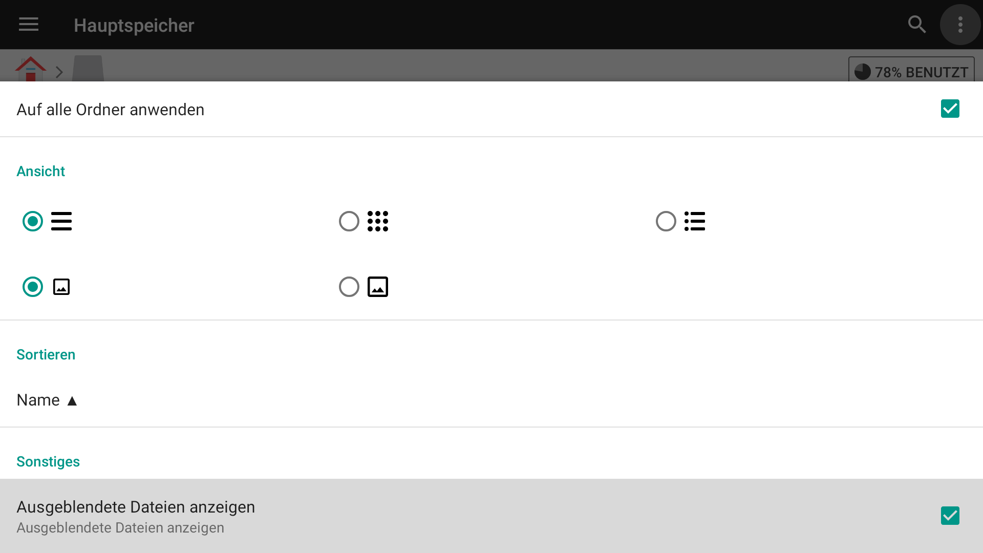Pick the detailed bullet list view icon
983x553 pixels.
695,221
